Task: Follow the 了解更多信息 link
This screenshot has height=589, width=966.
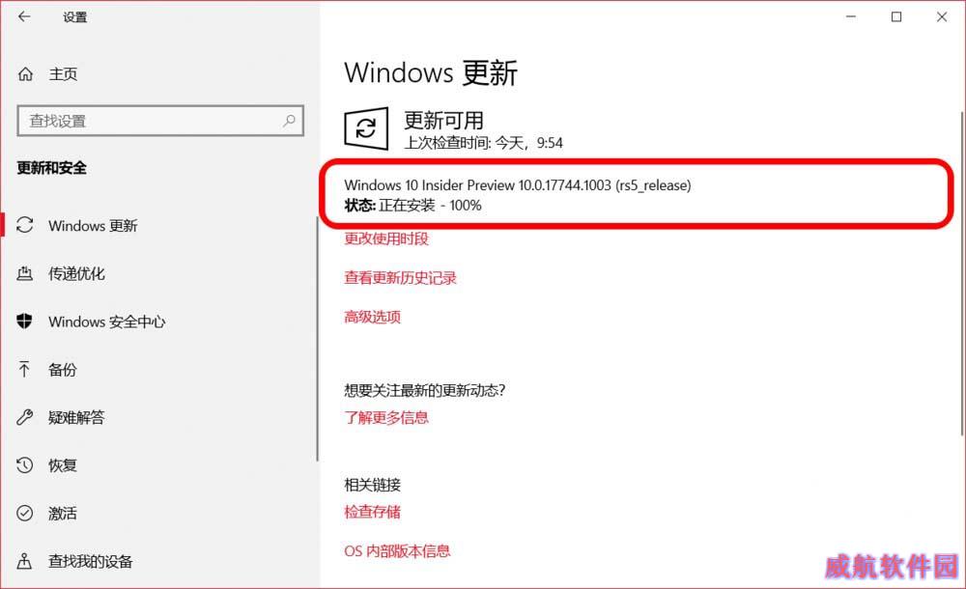Action: click(386, 418)
